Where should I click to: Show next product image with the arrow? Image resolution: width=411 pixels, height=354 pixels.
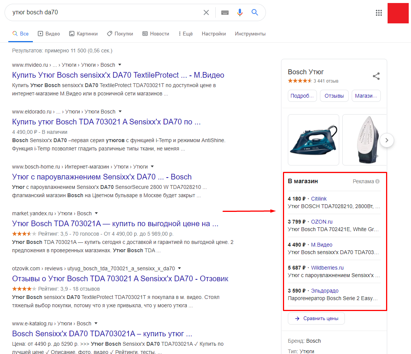[386, 140]
